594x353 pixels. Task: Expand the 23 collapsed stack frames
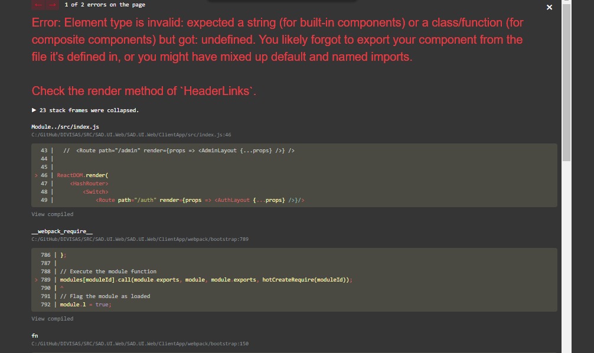click(89, 110)
